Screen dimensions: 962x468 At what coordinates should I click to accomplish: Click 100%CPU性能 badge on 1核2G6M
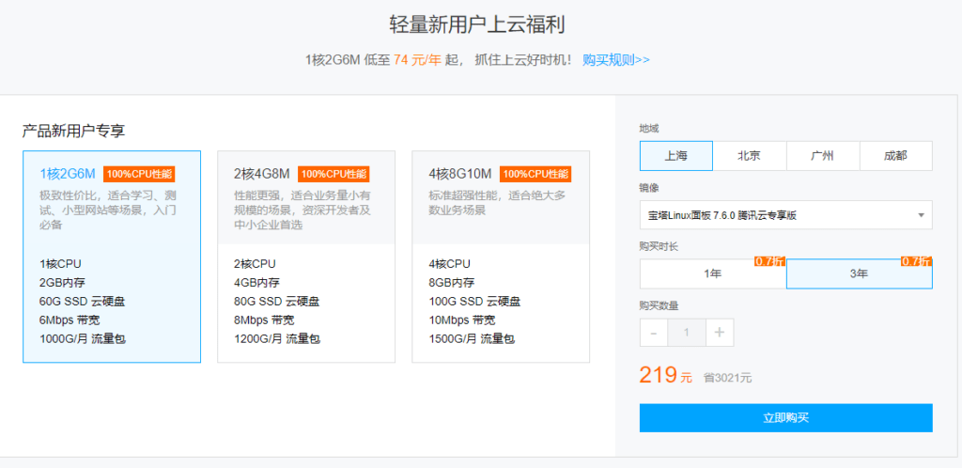(x=139, y=174)
